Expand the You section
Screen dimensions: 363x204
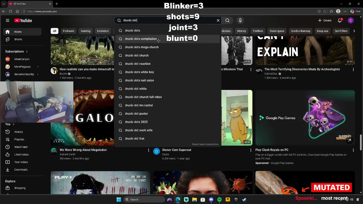(x=10, y=124)
